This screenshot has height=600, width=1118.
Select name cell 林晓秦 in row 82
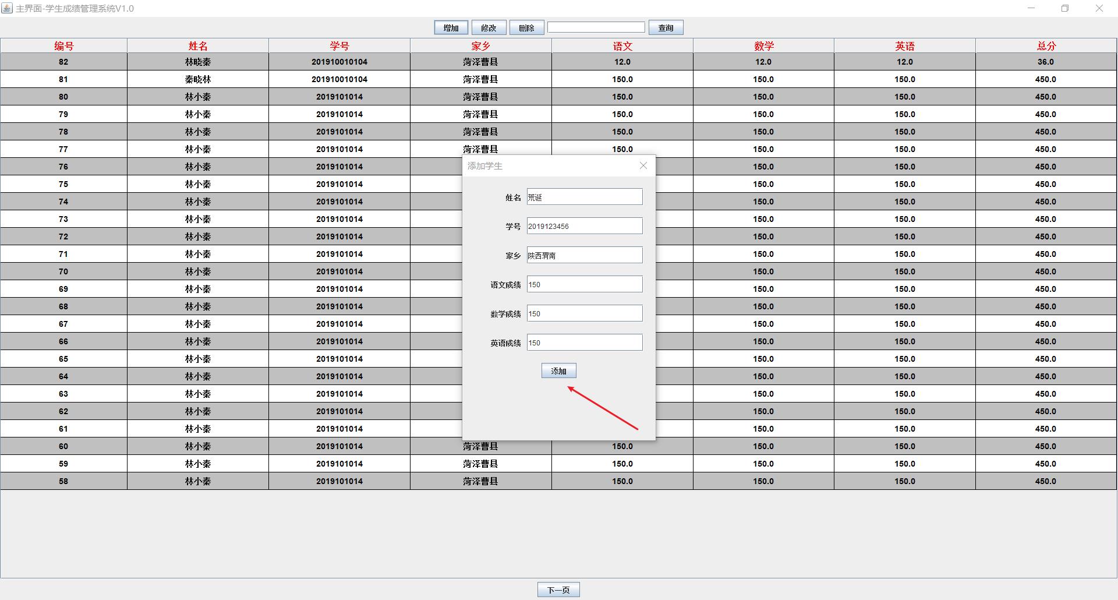(198, 62)
